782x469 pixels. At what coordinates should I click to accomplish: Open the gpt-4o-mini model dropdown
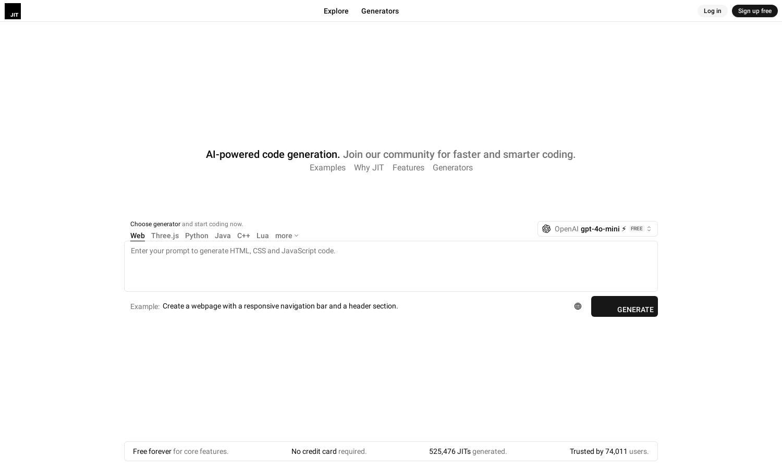(x=597, y=229)
